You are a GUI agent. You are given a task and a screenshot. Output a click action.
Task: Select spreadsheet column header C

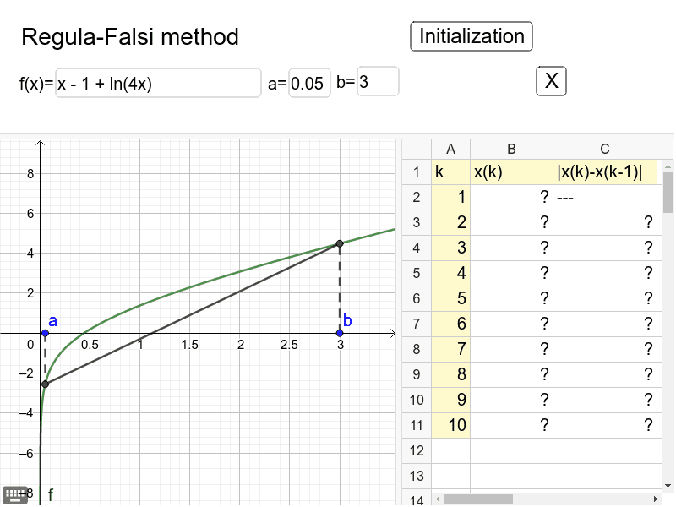604,149
